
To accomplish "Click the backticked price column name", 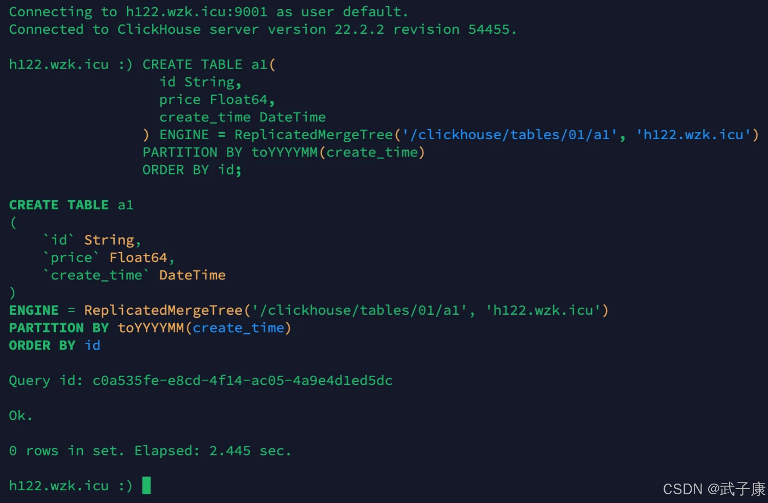I will pyautogui.click(x=71, y=258).
